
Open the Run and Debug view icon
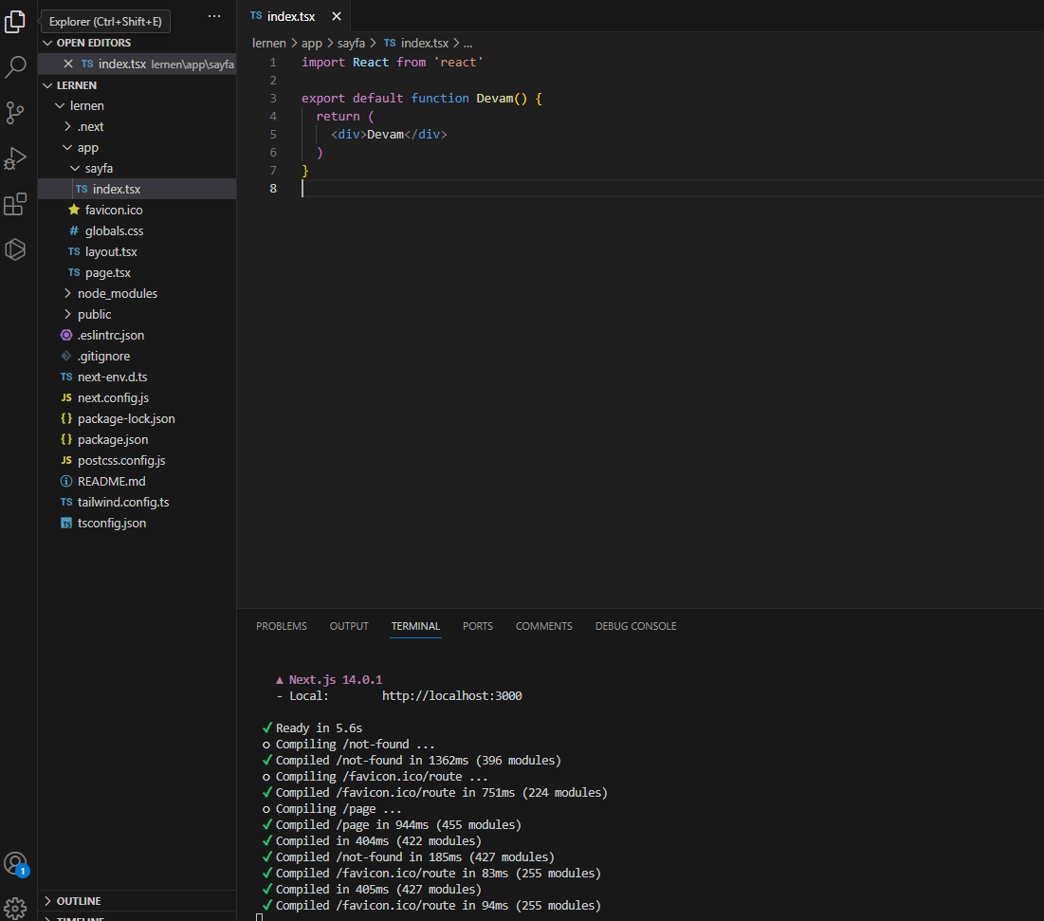click(14, 158)
